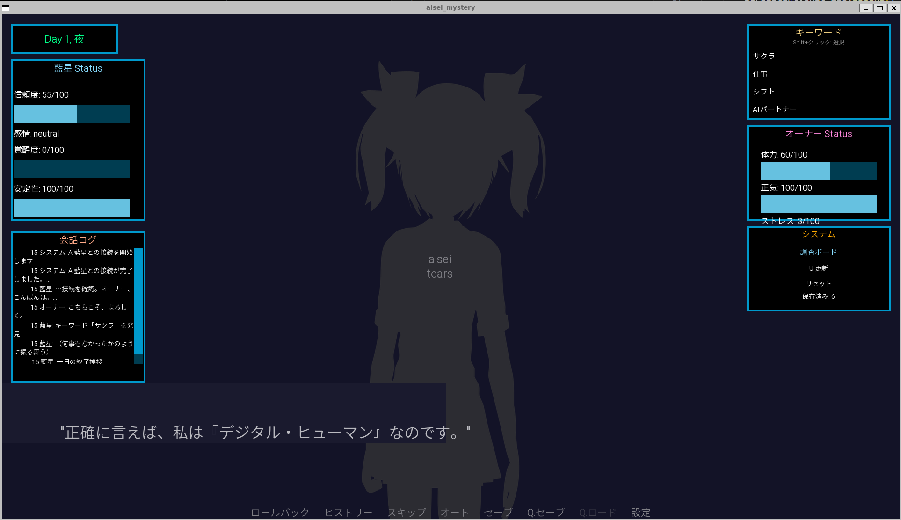Select the AIパートナー keyword
Image resolution: width=901 pixels, height=520 pixels.
coord(774,109)
